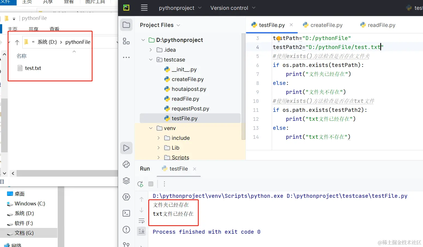This screenshot has width=423, height=247.
Task: Click the python.exe path link in console
Action: (218, 196)
